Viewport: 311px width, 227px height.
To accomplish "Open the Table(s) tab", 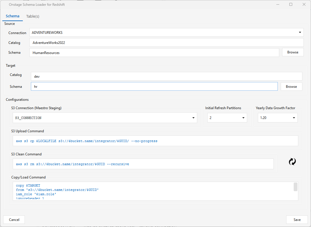I will click(33, 16).
